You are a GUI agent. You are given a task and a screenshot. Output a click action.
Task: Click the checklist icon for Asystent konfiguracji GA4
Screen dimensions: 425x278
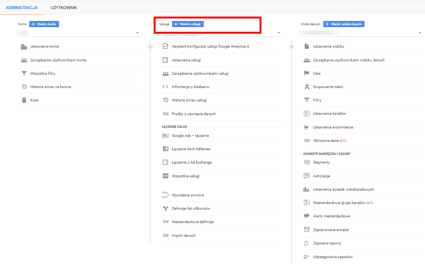click(x=165, y=47)
